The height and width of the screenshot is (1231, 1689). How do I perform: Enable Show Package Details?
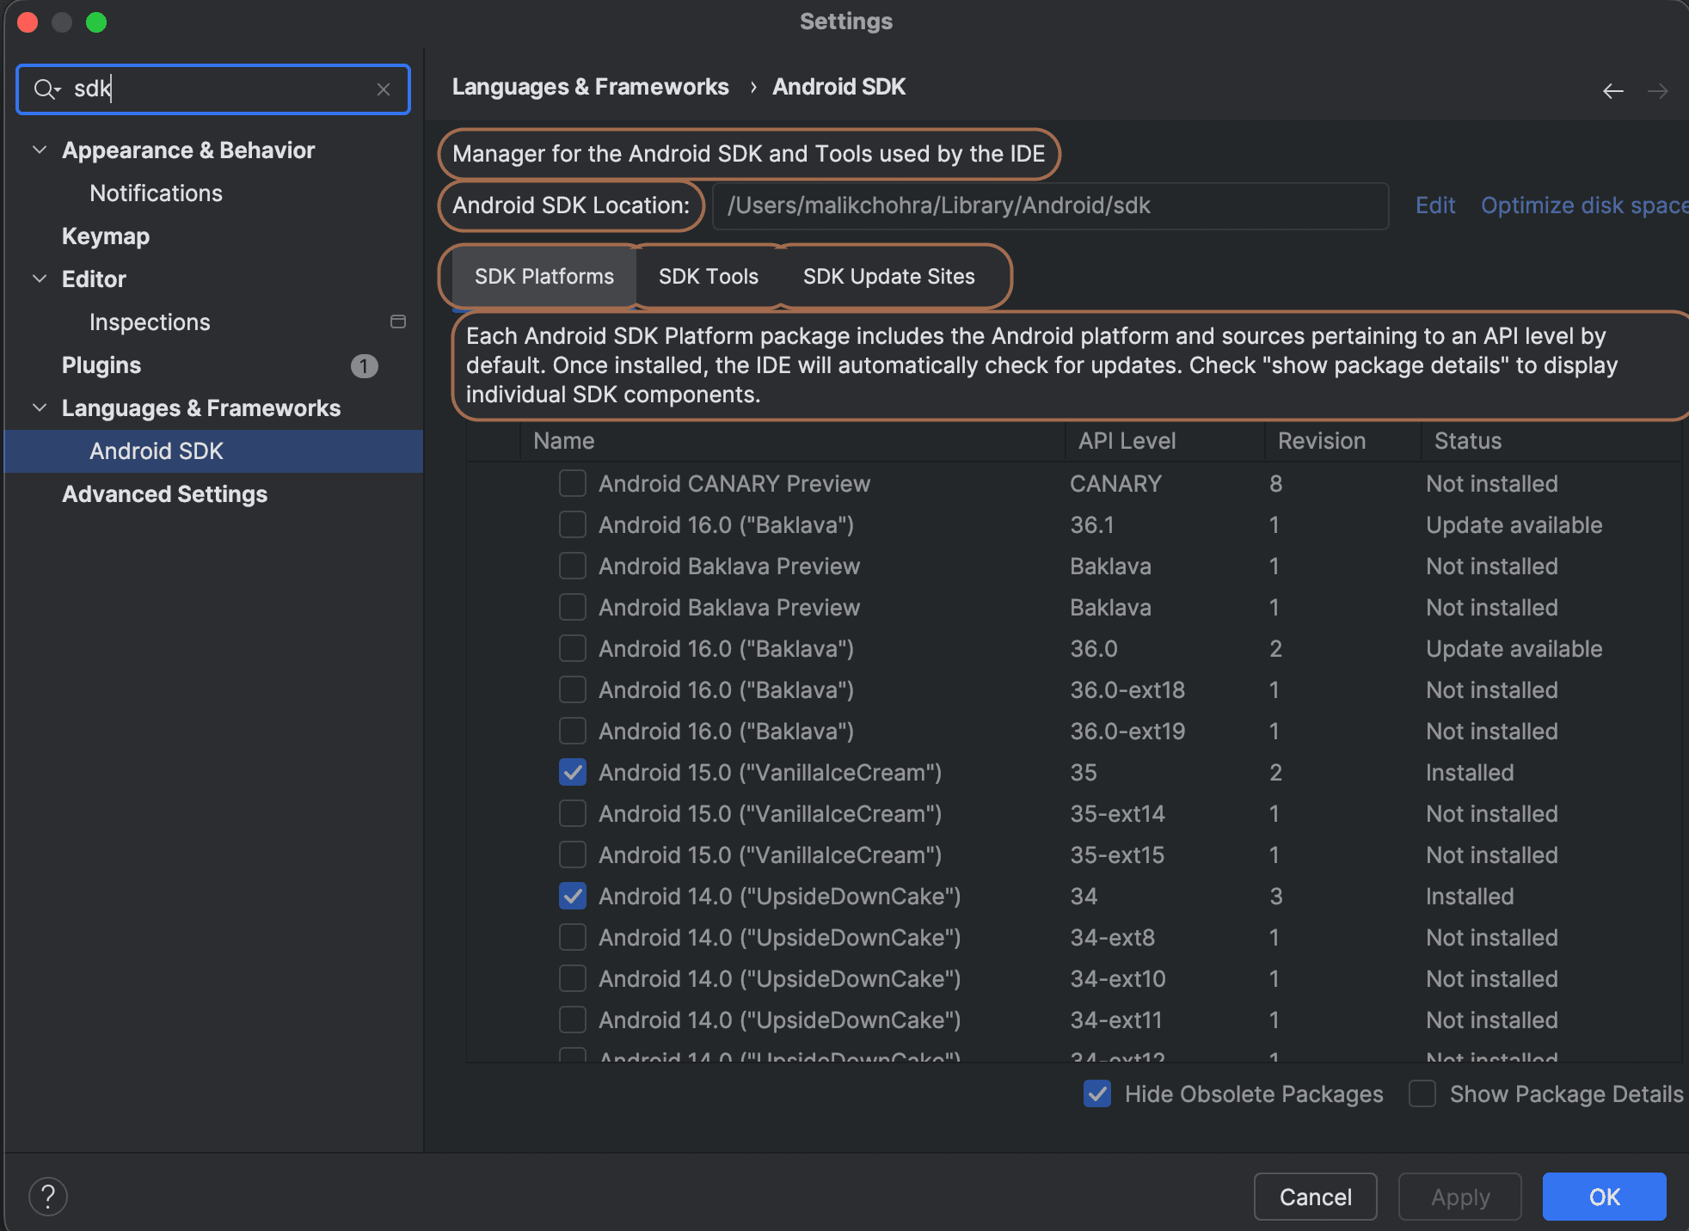tap(1422, 1093)
